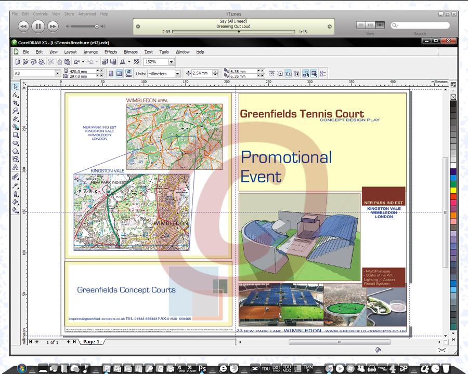
Task: Activate the Text tool
Action: [16, 168]
